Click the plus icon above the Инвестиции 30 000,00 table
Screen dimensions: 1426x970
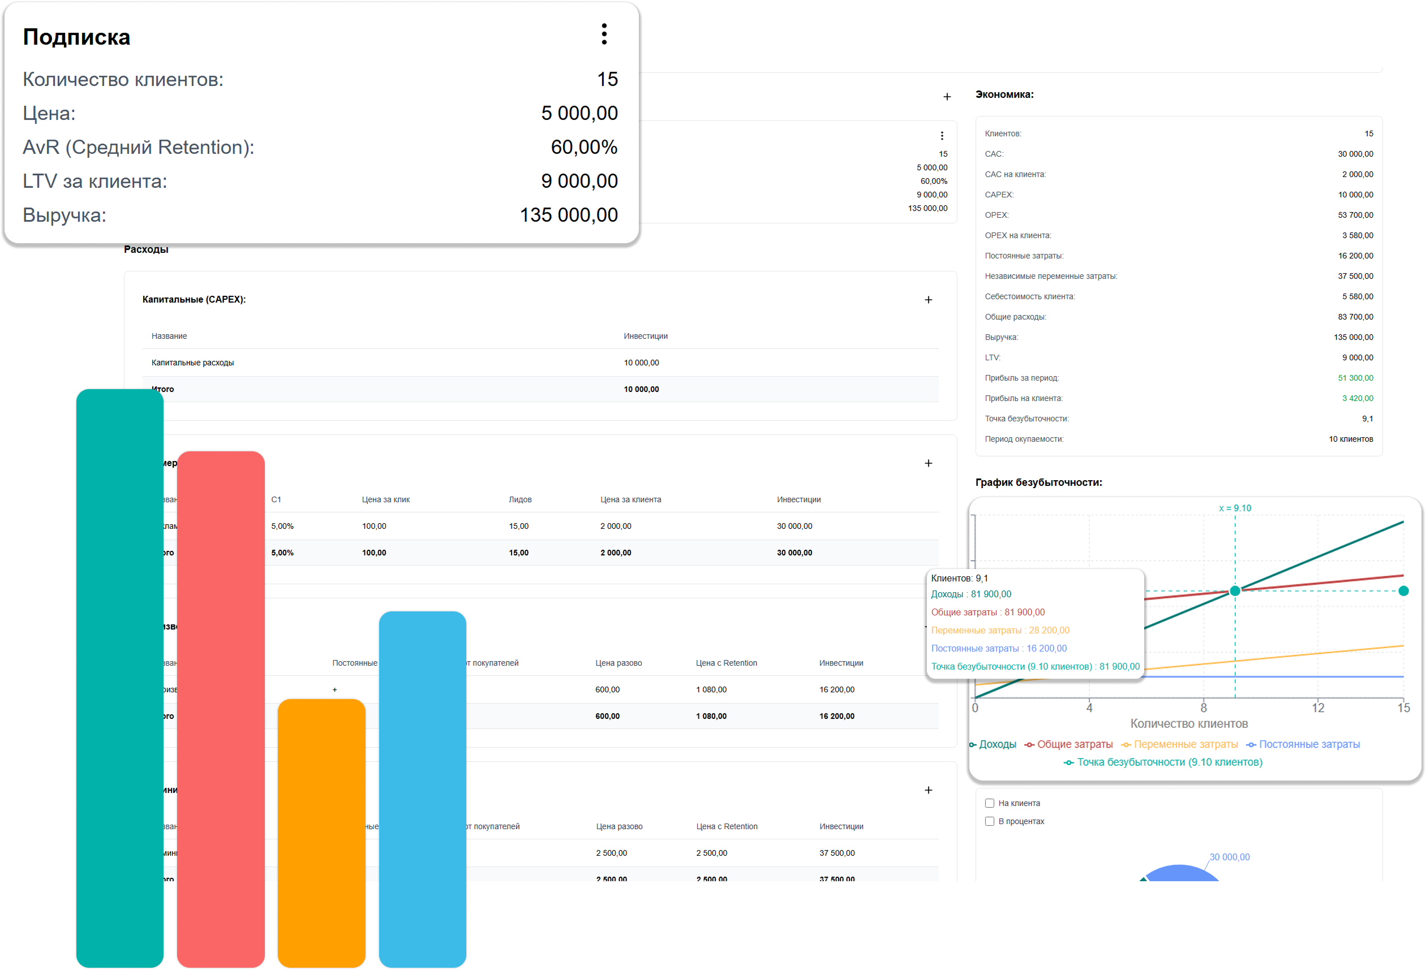point(928,464)
